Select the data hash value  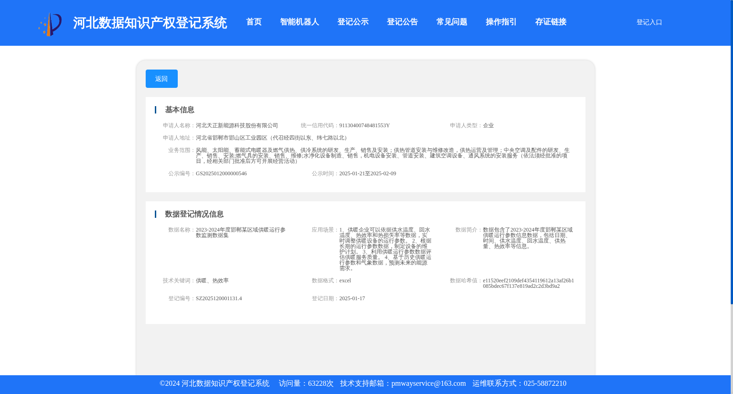[528, 283]
